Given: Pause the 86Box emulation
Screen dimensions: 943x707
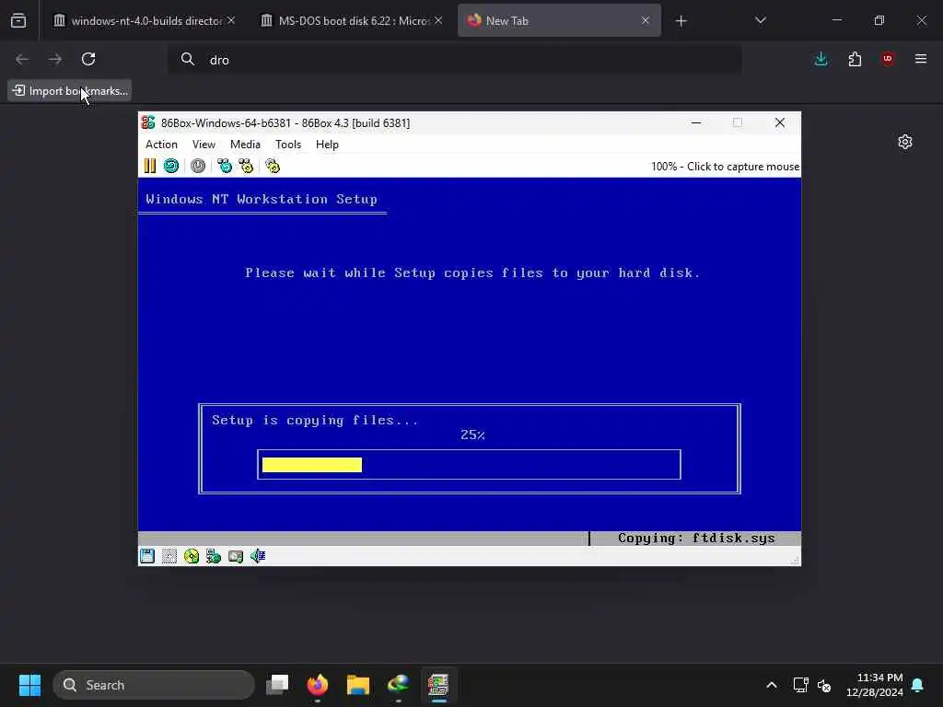Looking at the screenshot, I should [x=150, y=166].
